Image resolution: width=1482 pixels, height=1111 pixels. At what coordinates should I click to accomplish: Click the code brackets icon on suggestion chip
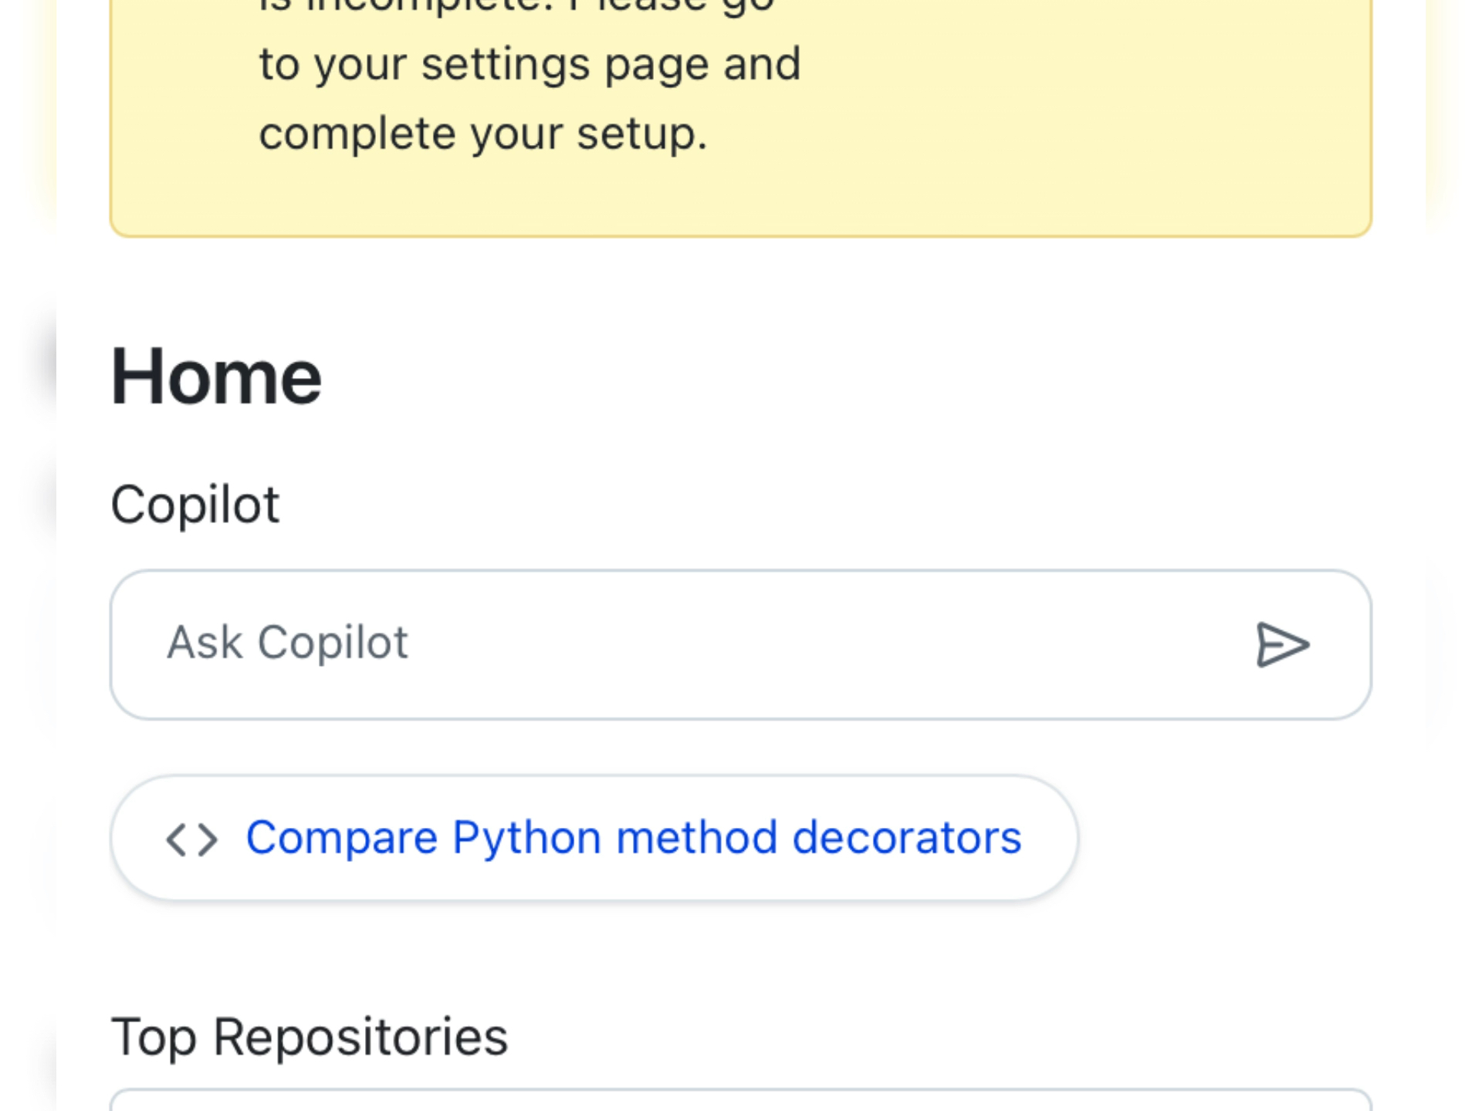point(191,839)
